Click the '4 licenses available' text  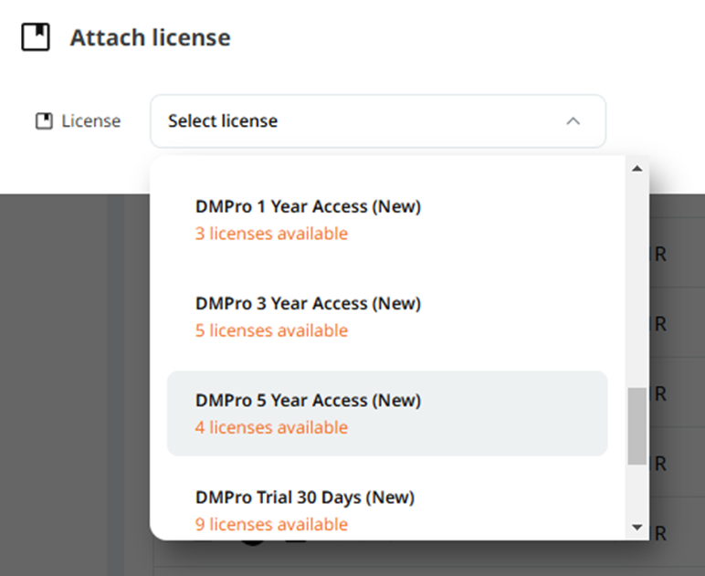(271, 427)
